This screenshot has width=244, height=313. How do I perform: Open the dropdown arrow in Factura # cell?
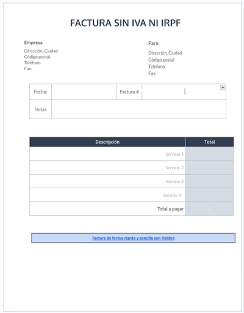223,87
